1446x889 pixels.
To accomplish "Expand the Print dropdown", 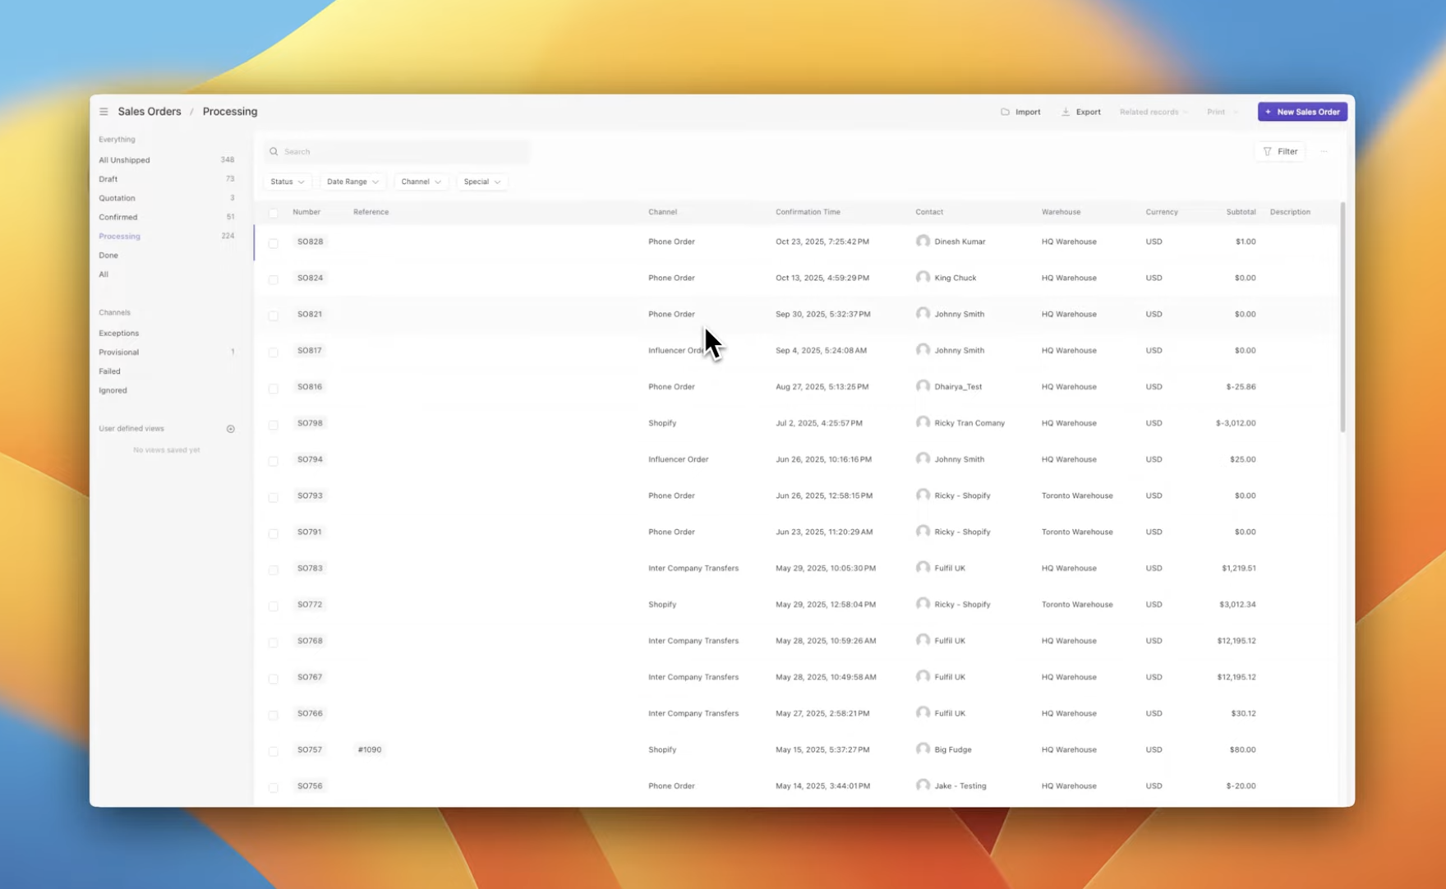I will 1223,112.
